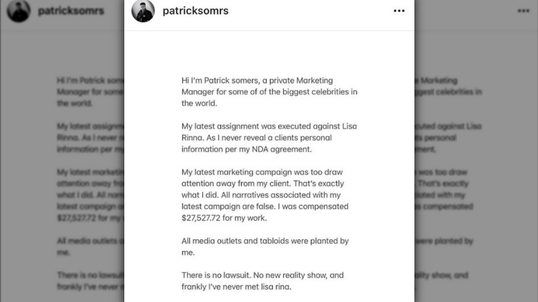Open the patricksomrs username link in the post header

tap(196, 11)
